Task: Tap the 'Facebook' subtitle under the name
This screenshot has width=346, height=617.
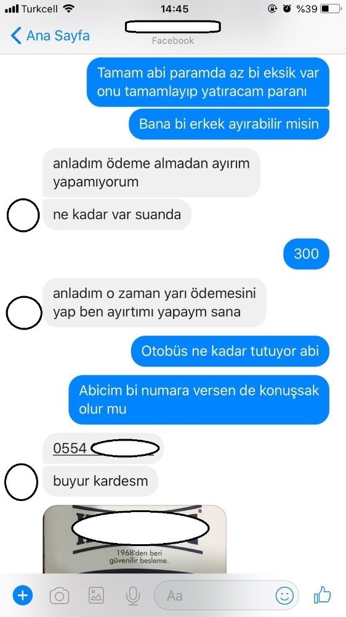Action: point(173,41)
